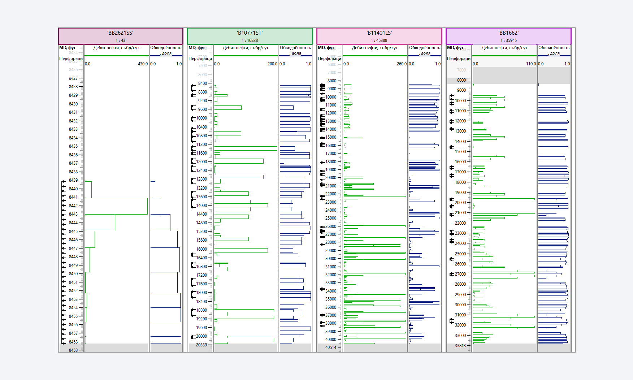Click the 260.0 oil rate scale maximum
This screenshot has width=633, height=380.
pos(402,64)
